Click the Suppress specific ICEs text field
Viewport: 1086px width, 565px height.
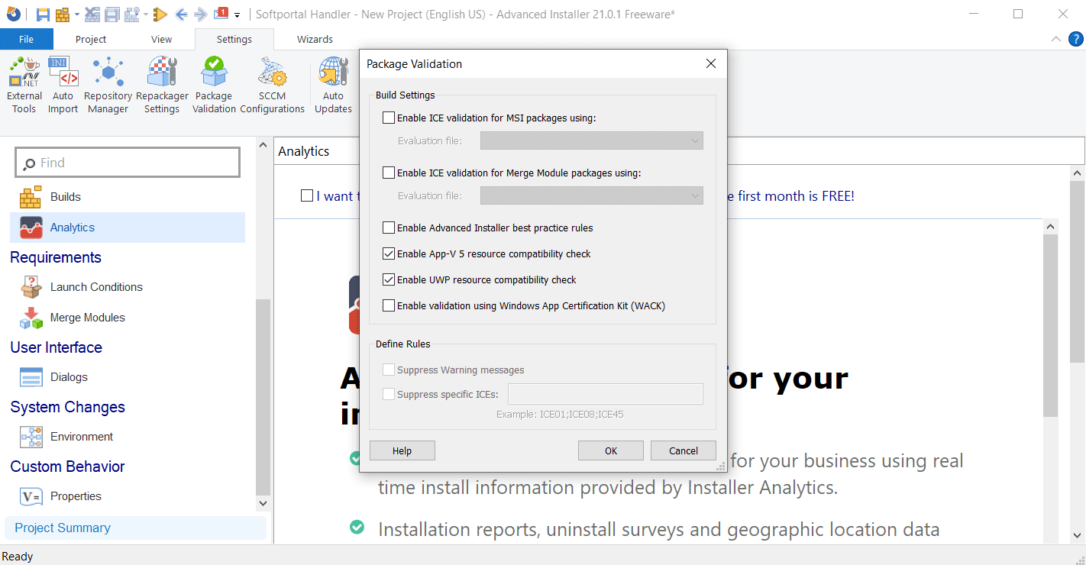tap(606, 394)
